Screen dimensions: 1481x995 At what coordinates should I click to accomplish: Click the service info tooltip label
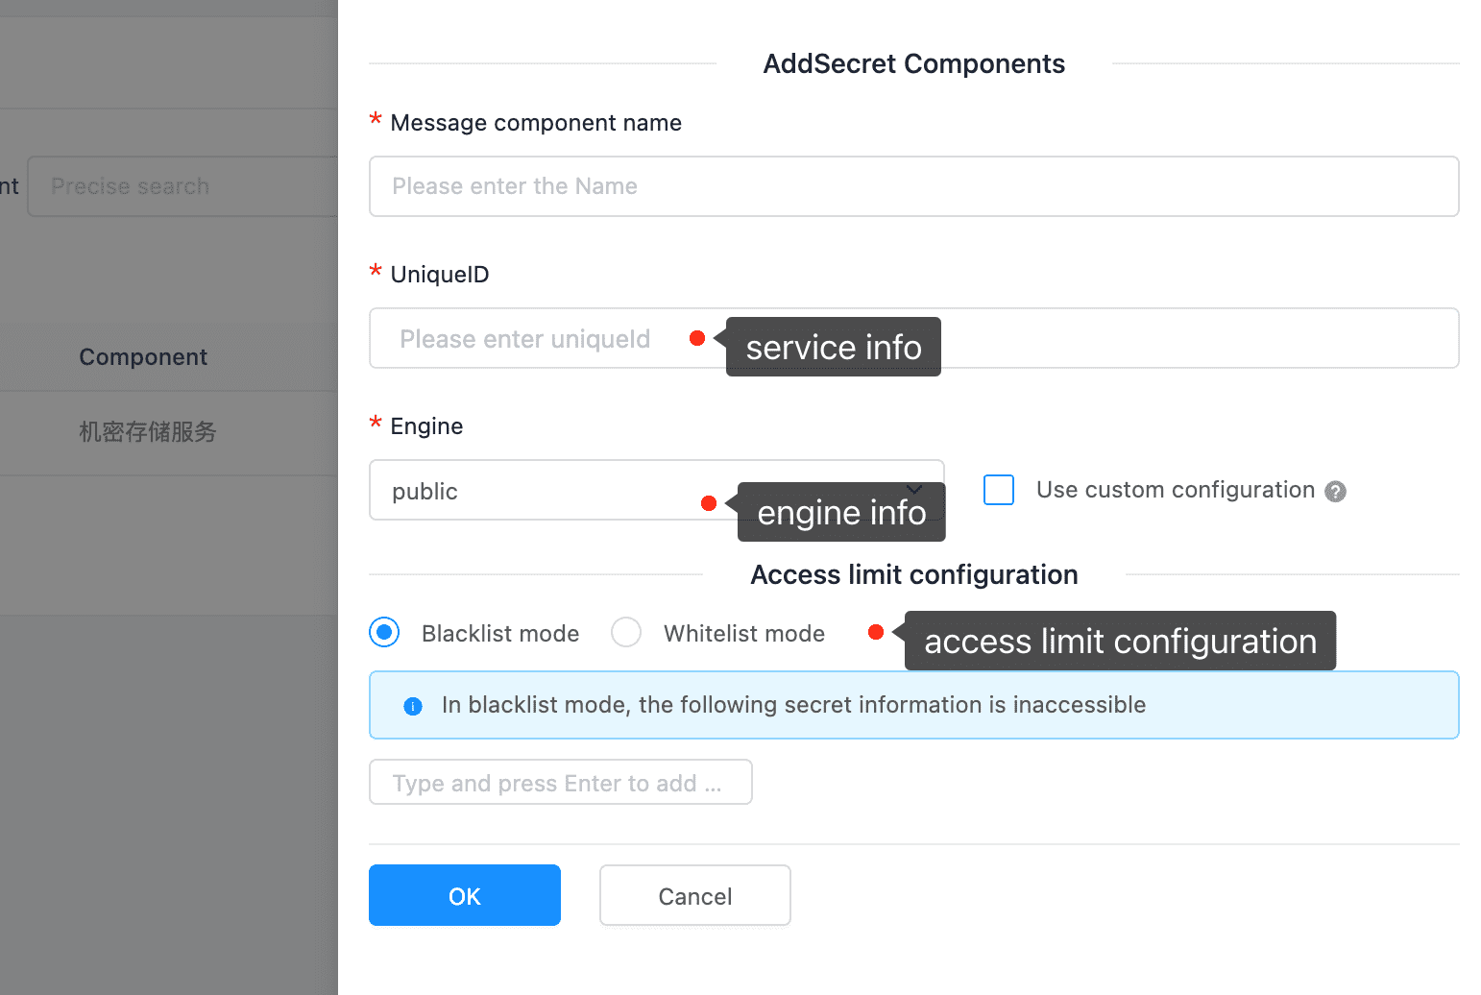coord(834,347)
